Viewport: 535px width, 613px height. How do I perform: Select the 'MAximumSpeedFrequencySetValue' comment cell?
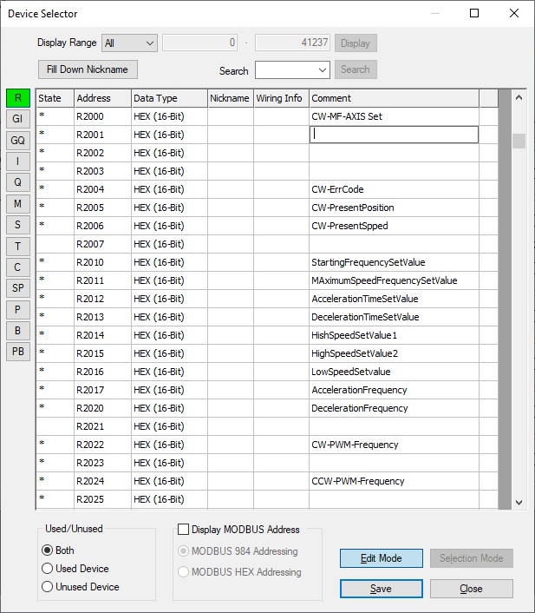[394, 280]
